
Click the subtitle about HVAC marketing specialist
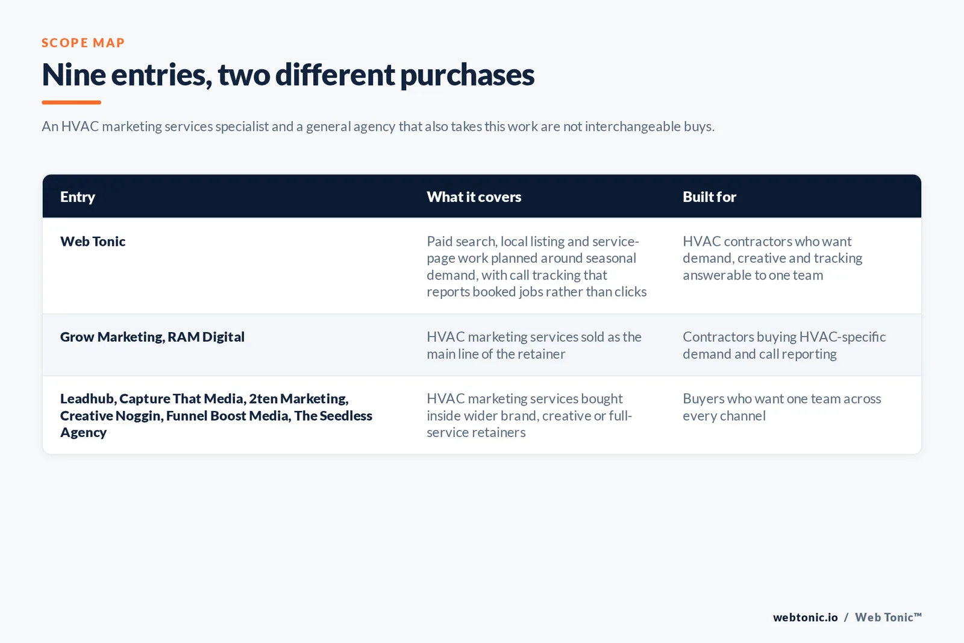tap(378, 127)
